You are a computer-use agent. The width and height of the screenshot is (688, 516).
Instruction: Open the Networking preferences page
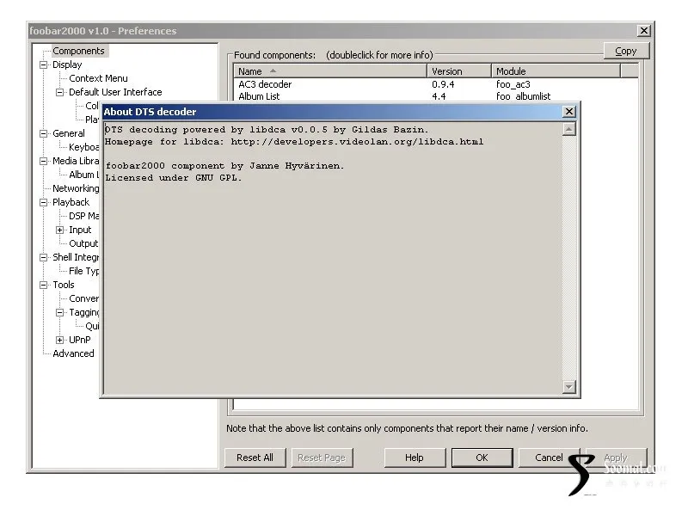(76, 188)
